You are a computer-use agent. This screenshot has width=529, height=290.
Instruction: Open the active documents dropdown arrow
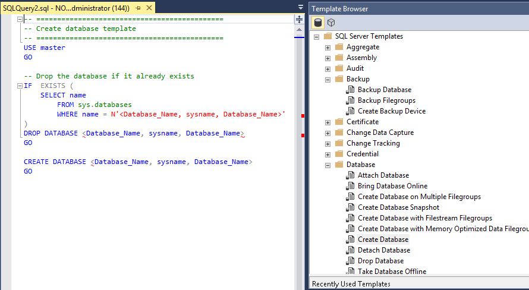click(301, 7)
